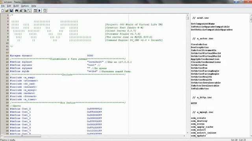Select orm_select_inline in the function list
This screenshot has width=252, height=141.
[204, 133]
